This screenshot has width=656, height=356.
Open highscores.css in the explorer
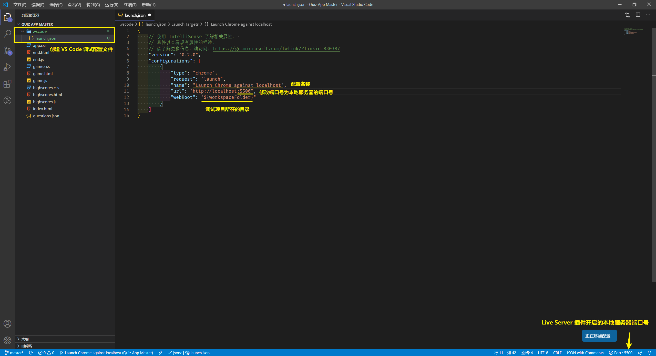coord(65,88)
